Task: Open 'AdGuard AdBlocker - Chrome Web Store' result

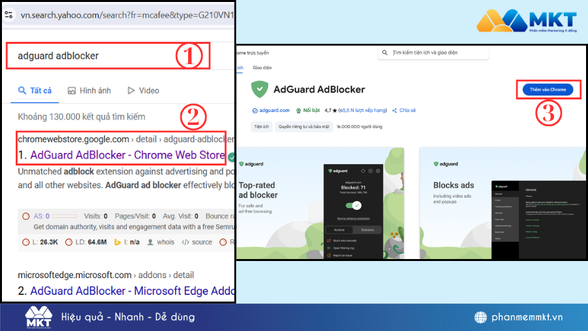Action: click(x=127, y=155)
